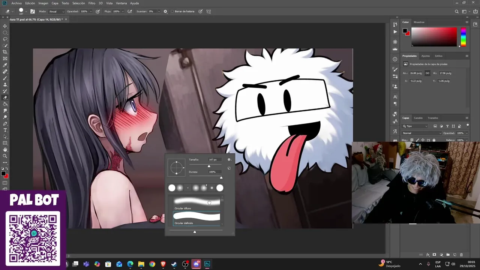Open Photoshop search icon
Screen dimensions: 480x270
pyautogui.click(x=457, y=11)
